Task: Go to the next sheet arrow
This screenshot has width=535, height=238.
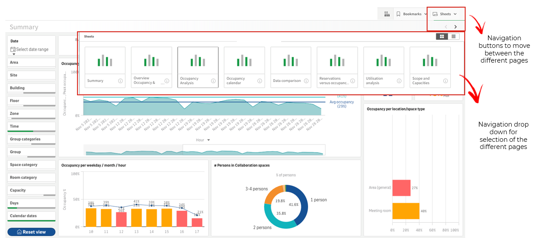Action: [x=455, y=26]
